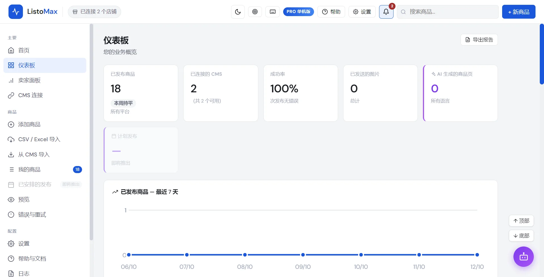Click the 搜索商品 search field
This screenshot has height=277, width=544.
[448, 12]
